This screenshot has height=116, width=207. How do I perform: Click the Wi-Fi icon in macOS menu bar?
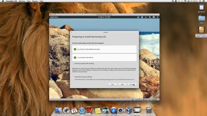point(185,1)
